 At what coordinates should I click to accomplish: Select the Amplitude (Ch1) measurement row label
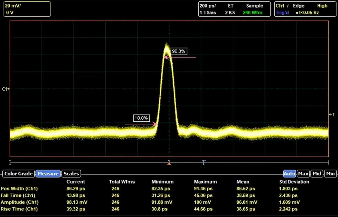point(20,202)
